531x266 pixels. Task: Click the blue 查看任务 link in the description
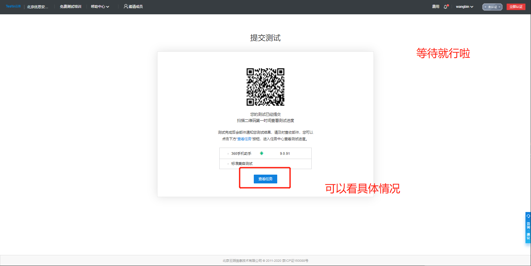pyautogui.click(x=244, y=139)
